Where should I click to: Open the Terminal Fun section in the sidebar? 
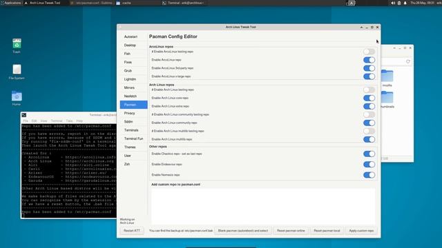pyautogui.click(x=133, y=138)
